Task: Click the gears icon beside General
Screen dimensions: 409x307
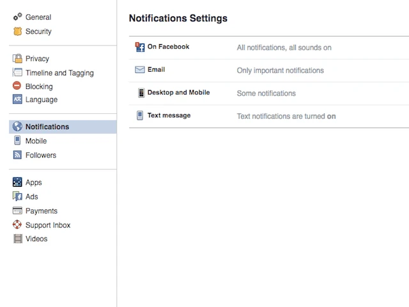Action: tap(17, 17)
